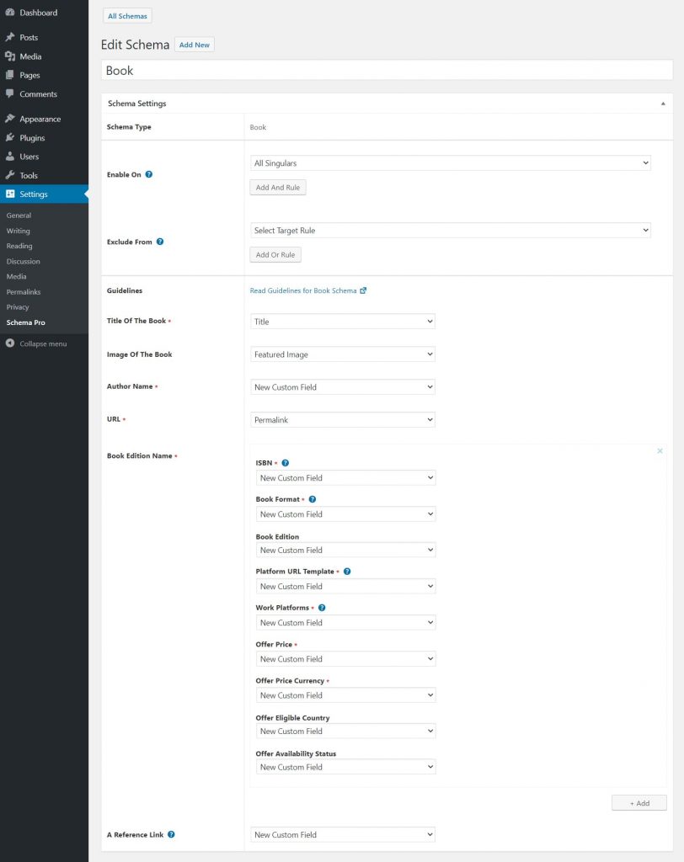Open the All Singulars dropdown

click(450, 163)
